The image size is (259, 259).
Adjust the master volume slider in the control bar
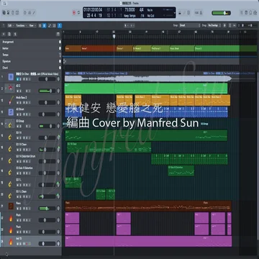click(221, 13)
